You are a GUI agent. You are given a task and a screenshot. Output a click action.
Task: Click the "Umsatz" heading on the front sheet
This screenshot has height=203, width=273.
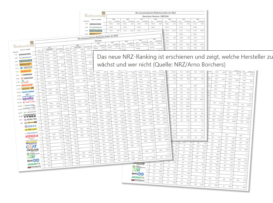point(98,41)
